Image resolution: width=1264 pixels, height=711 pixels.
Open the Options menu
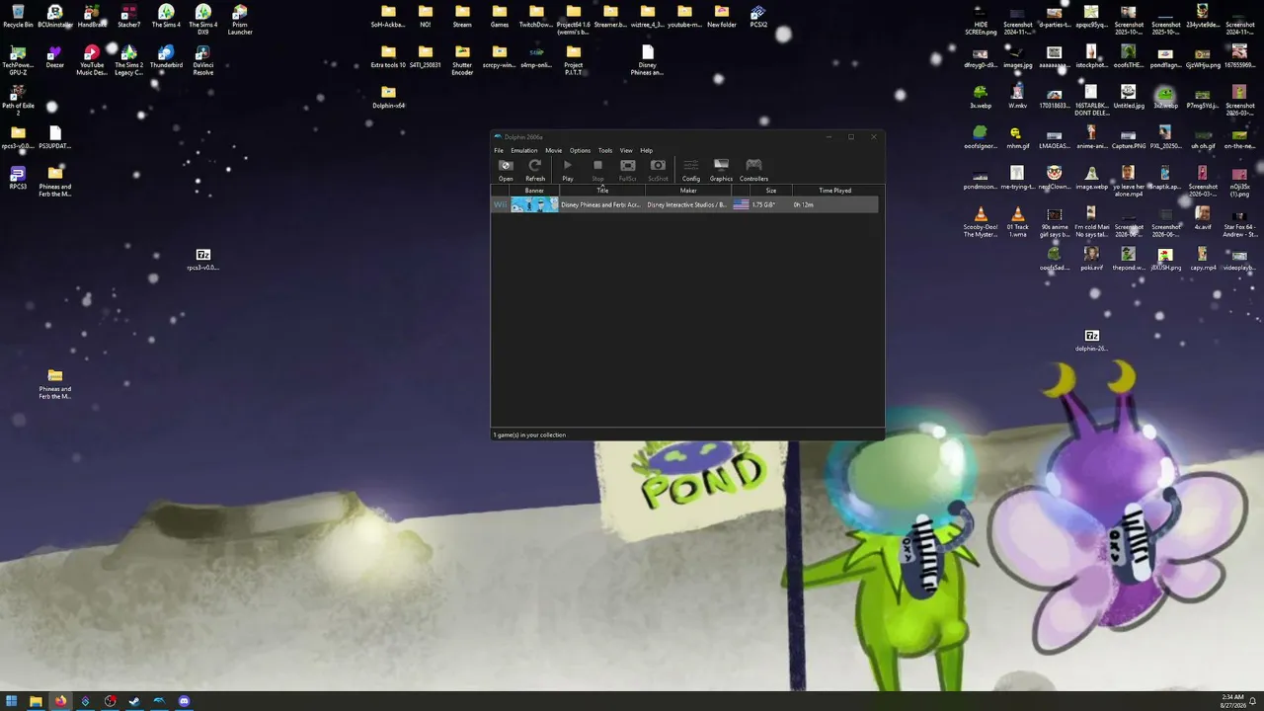pos(580,150)
